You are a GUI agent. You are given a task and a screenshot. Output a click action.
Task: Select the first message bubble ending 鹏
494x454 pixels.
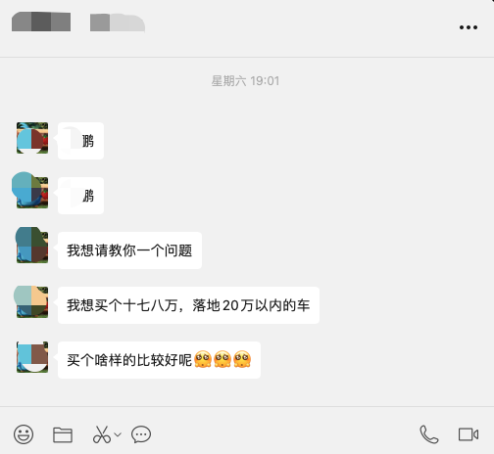pos(80,141)
